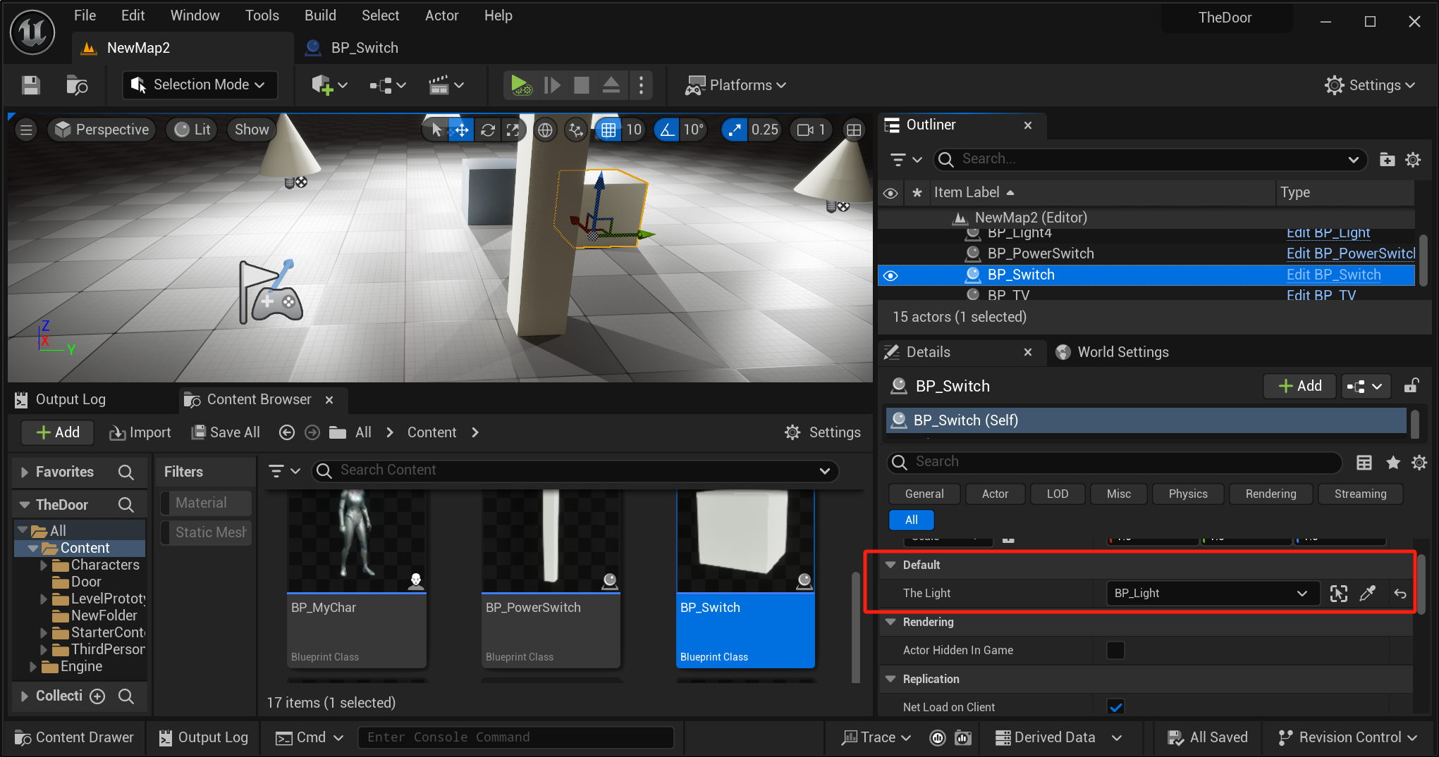Open the Cinematics clapperboard dropdown
Viewport: 1439px width, 757px height.
(446, 85)
